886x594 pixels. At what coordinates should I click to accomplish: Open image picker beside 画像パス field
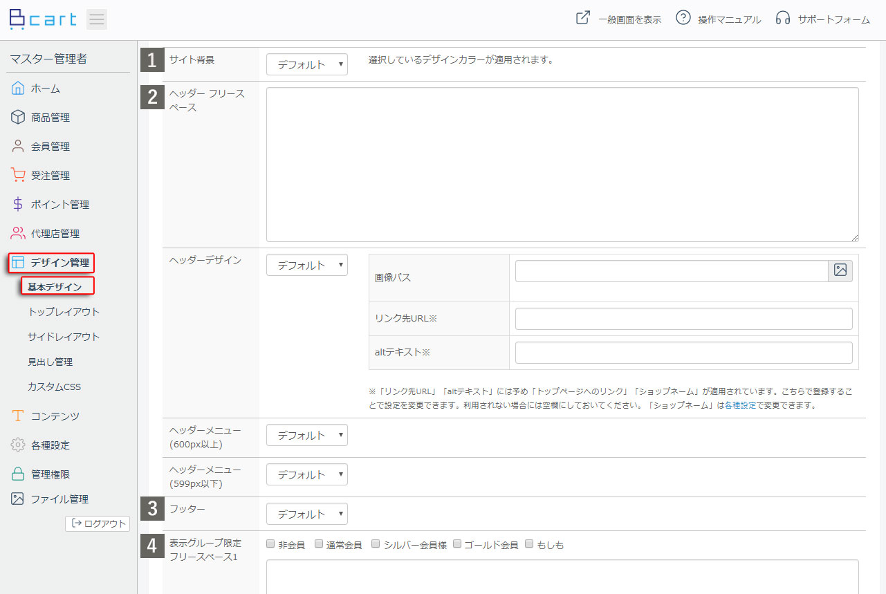(x=840, y=271)
